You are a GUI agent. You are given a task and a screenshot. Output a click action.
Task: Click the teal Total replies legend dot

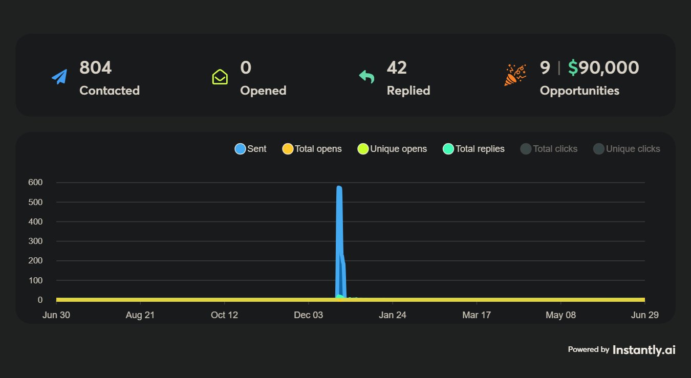click(448, 149)
